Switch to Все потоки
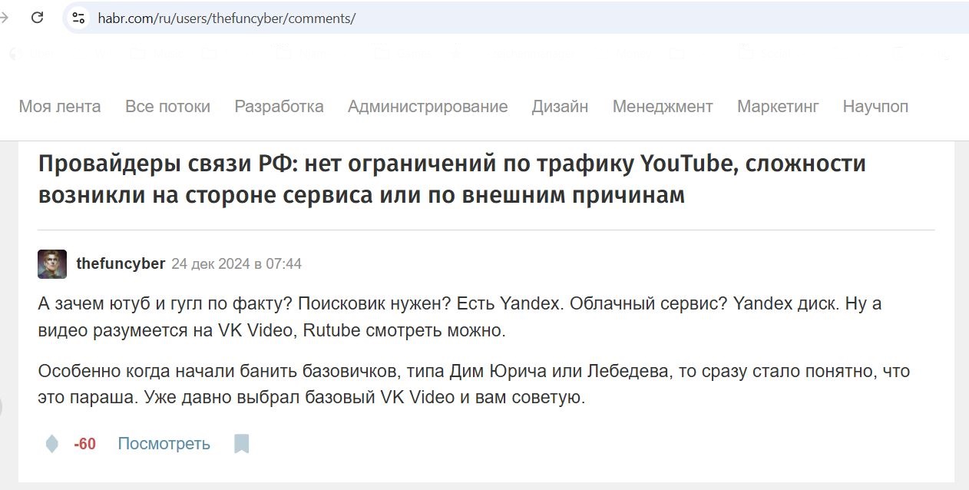 click(167, 107)
